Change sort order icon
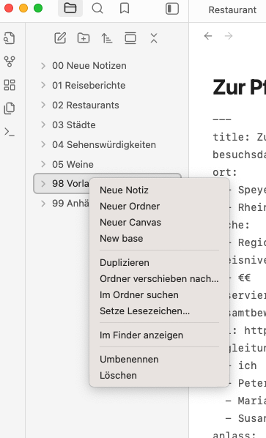266x438 pixels. coord(107,38)
